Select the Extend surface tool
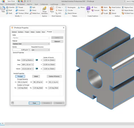Image resolution: width=134 pixels, height=128 pixels. point(113,13)
